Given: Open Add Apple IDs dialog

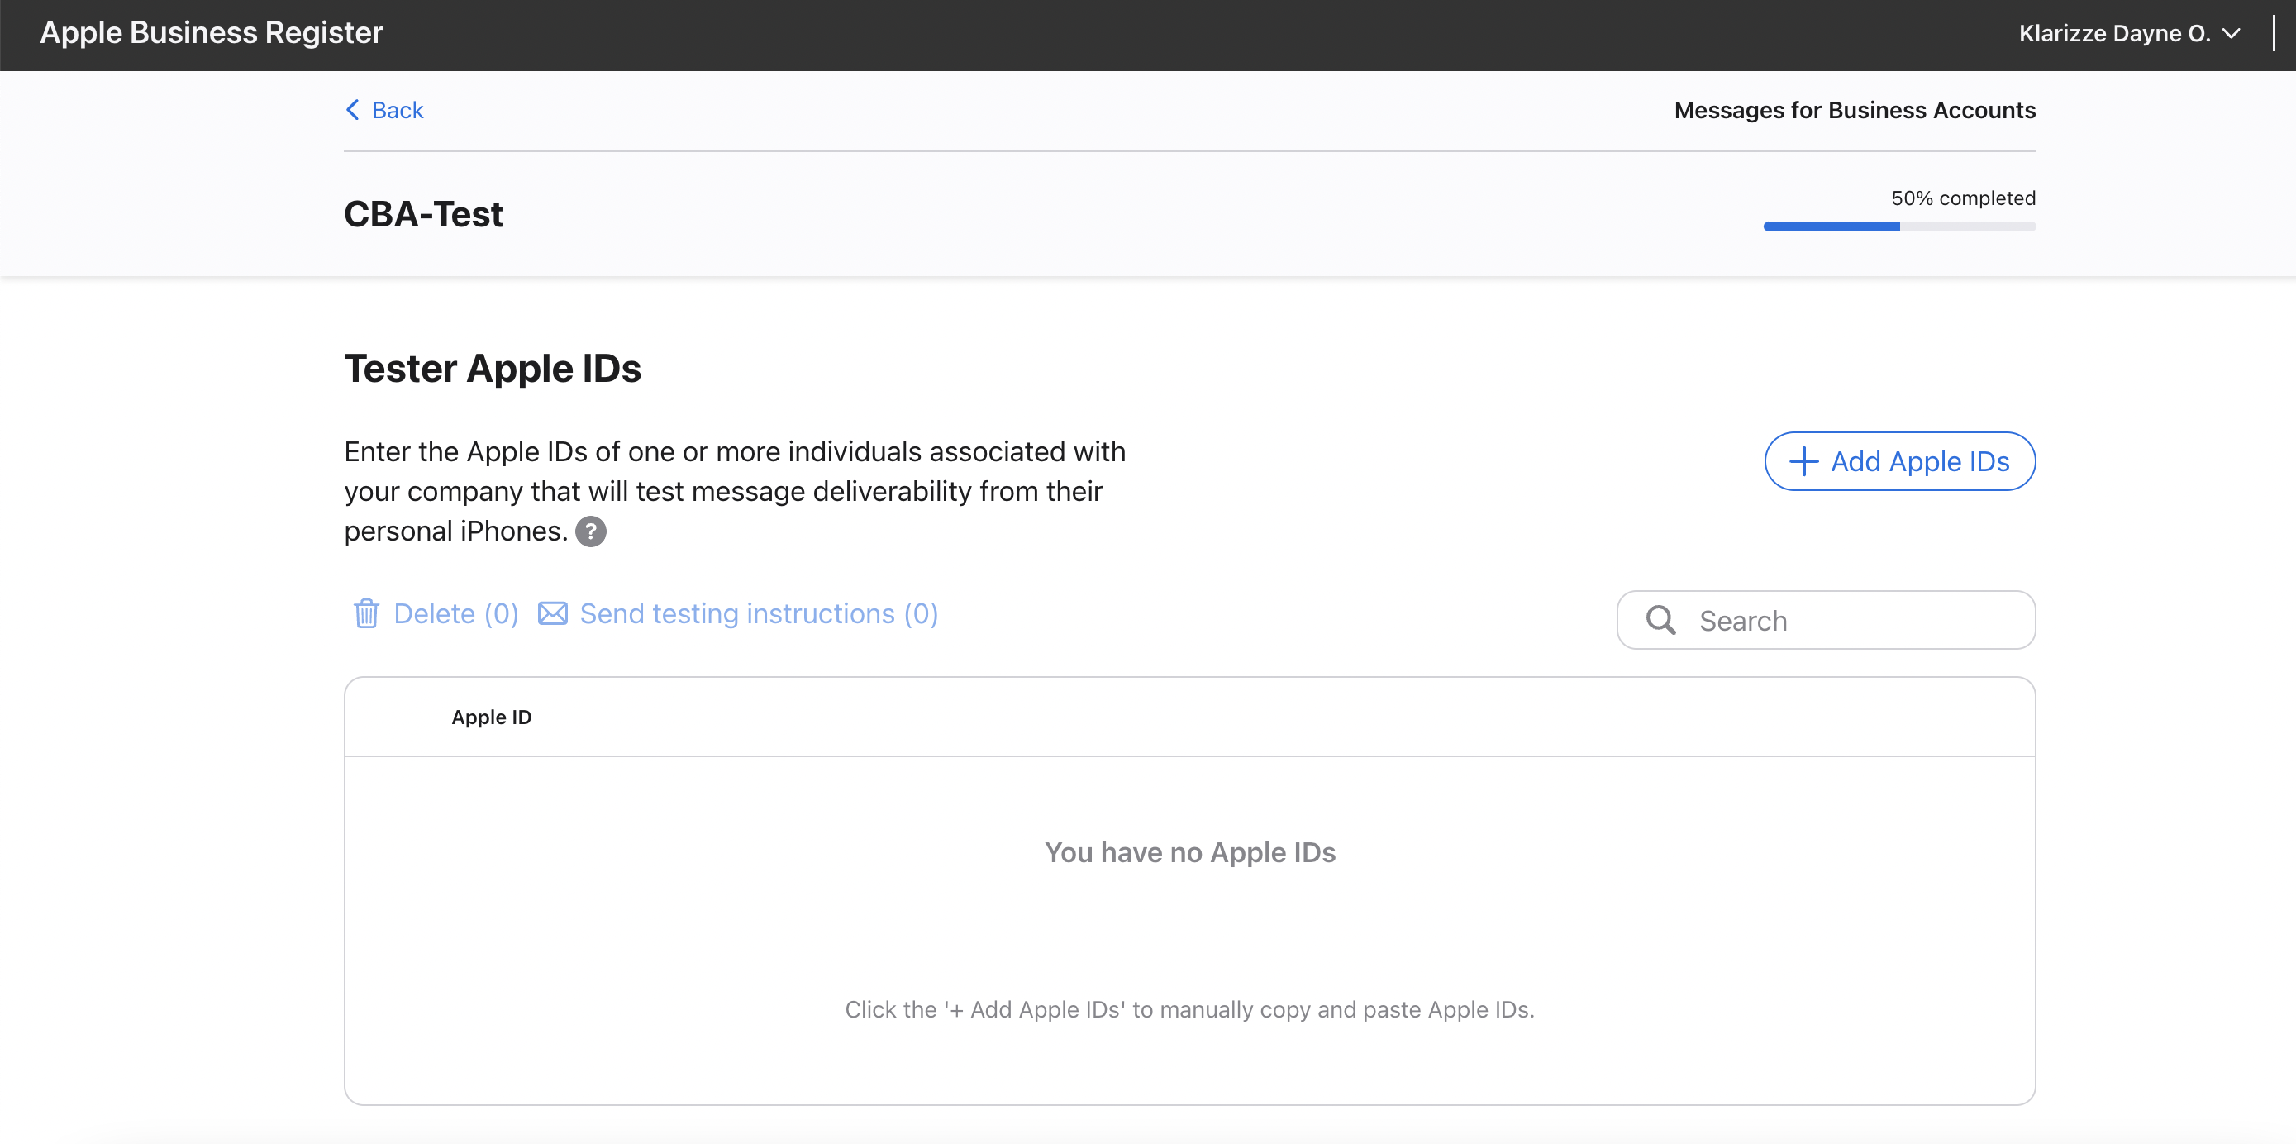Looking at the screenshot, I should (x=1899, y=461).
